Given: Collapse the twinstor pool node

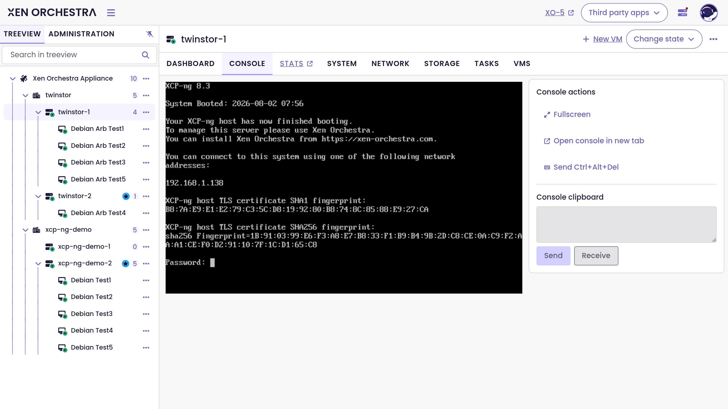Looking at the screenshot, I should point(25,95).
